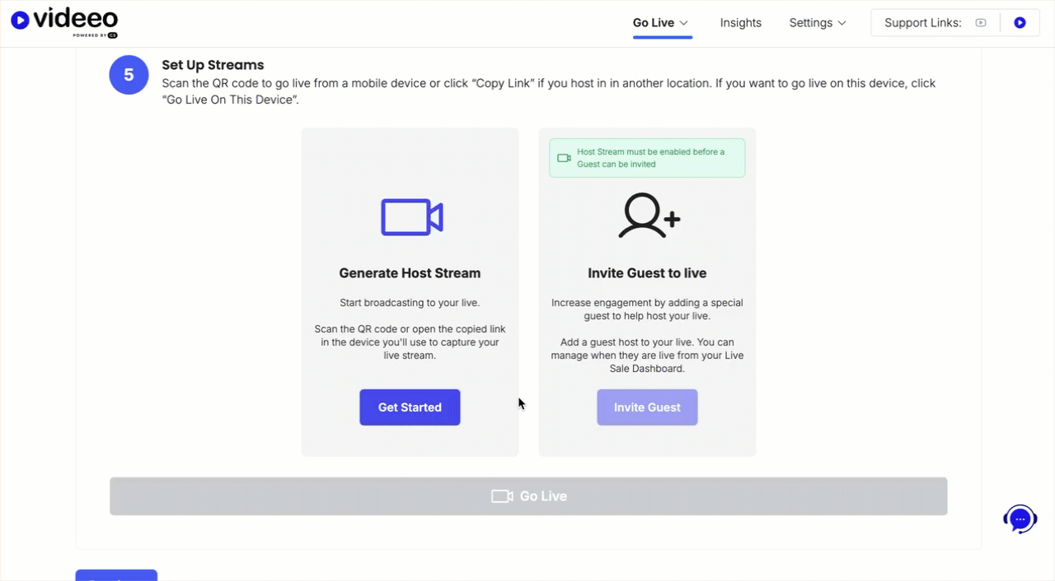Click the step 5 number badge

coord(129,76)
